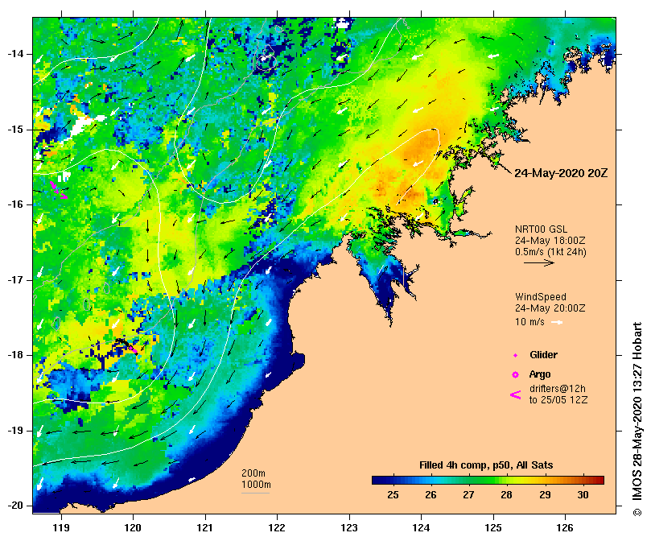Click the latitude label -14
Screen dimensions: 651x541
click(x=16, y=54)
